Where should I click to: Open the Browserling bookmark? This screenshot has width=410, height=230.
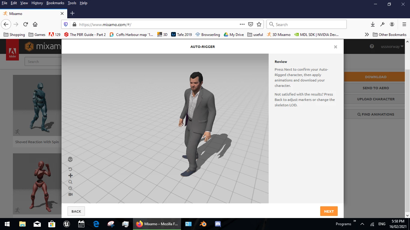207,35
